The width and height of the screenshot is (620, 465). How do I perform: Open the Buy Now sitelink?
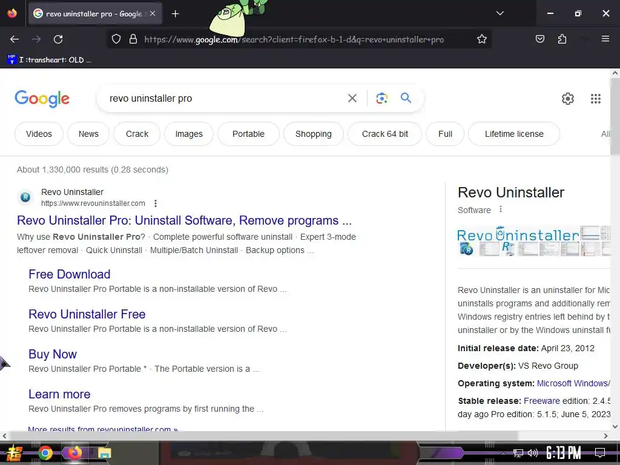click(53, 354)
